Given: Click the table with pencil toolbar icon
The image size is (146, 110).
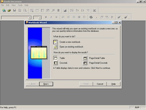Looking at the screenshot, I should [48, 10].
